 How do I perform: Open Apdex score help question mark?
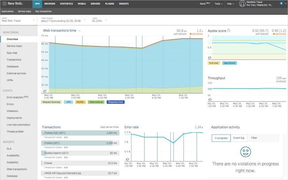click(229, 31)
